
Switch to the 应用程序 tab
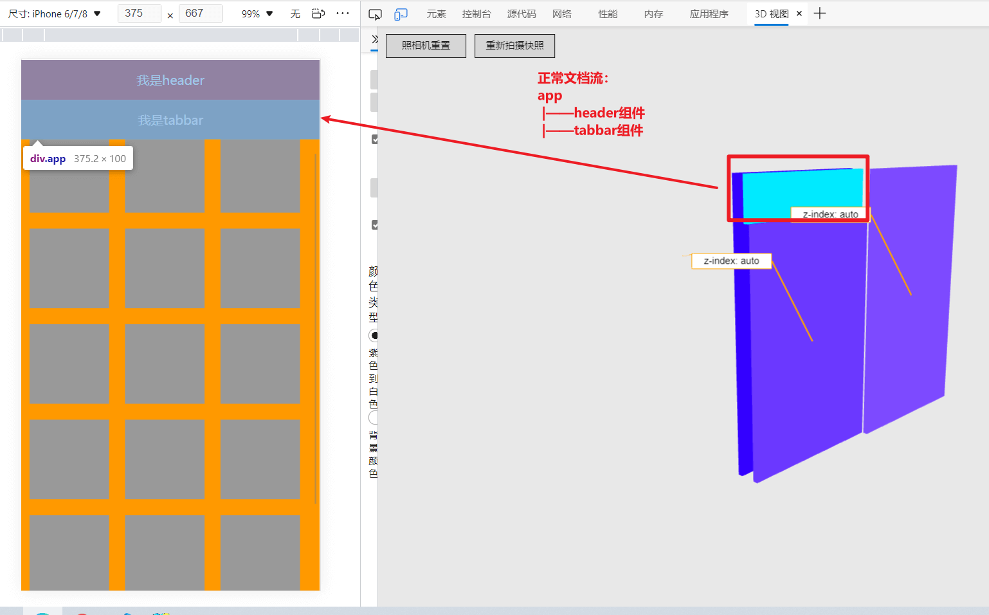(x=709, y=14)
